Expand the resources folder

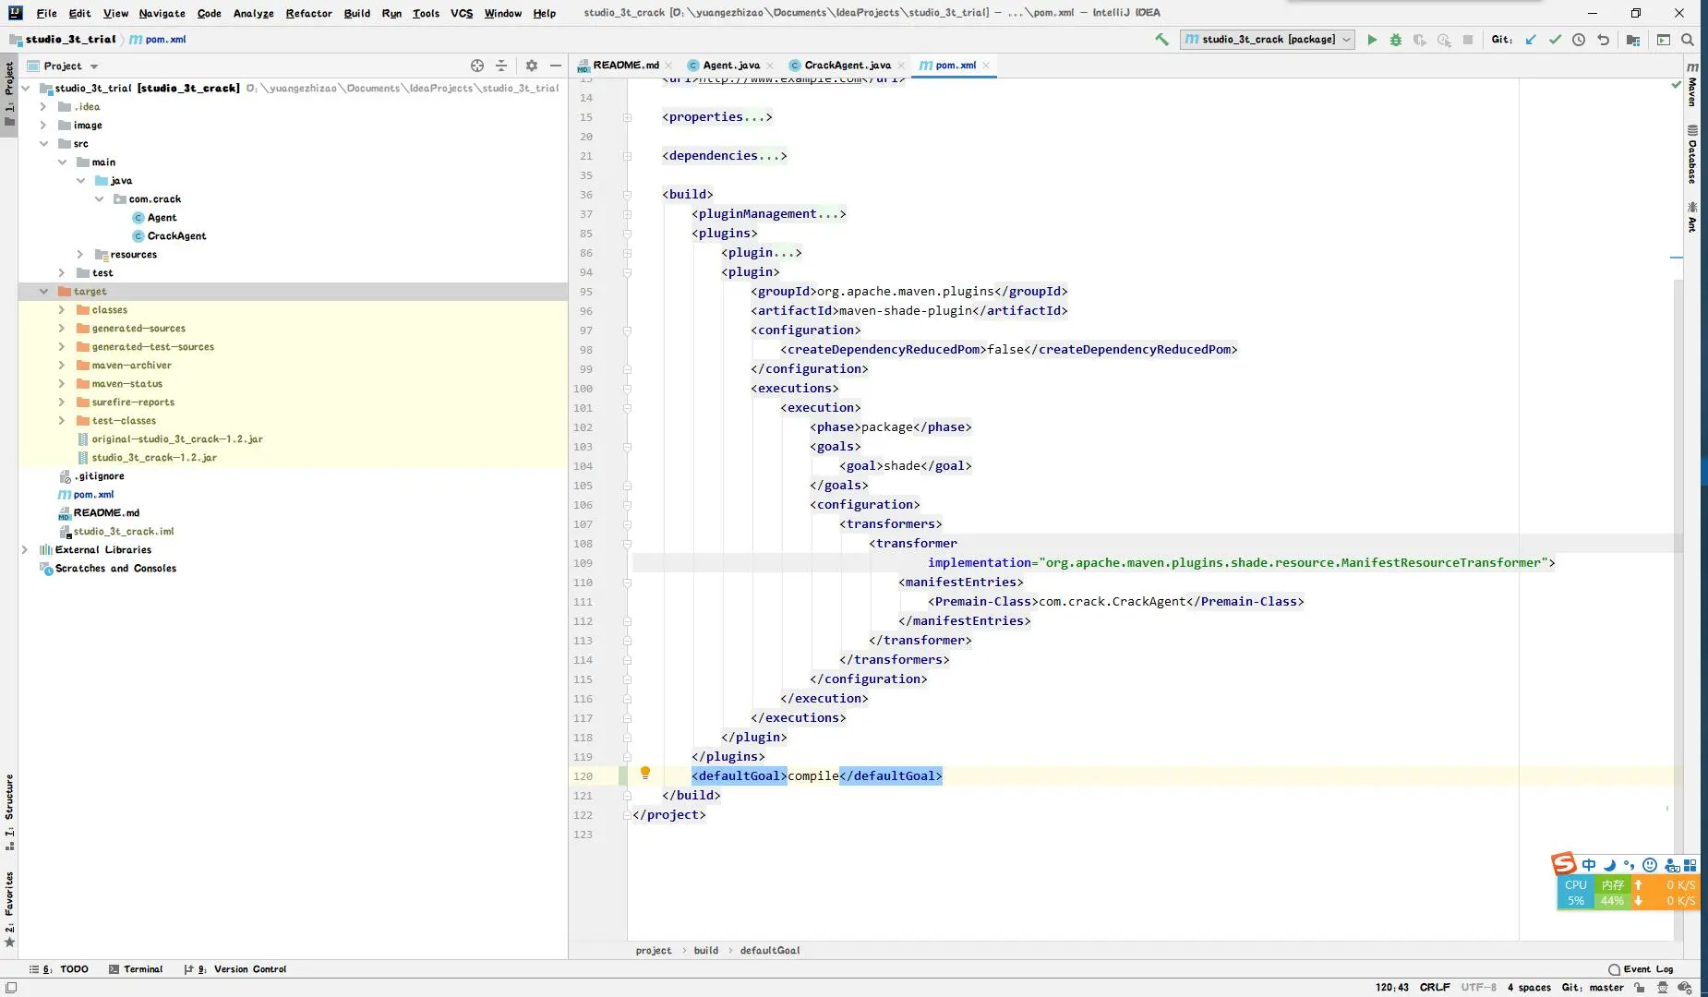click(80, 255)
